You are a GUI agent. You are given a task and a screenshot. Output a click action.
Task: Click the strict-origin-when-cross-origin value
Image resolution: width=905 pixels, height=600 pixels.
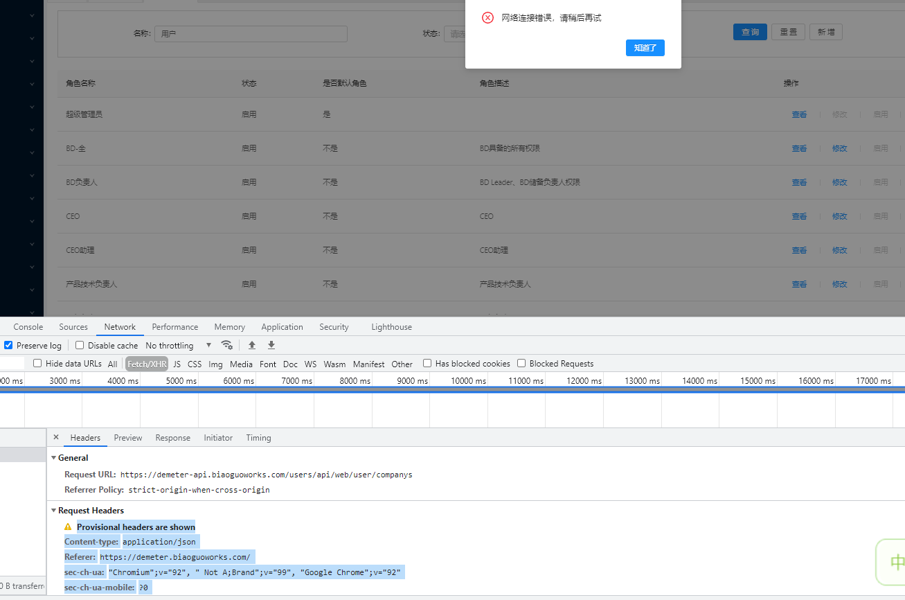(x=199, y=490)
